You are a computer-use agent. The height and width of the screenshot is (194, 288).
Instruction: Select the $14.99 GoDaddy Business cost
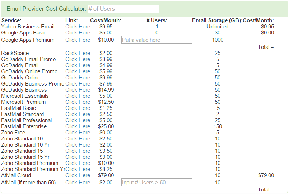[x=106, y=90]
